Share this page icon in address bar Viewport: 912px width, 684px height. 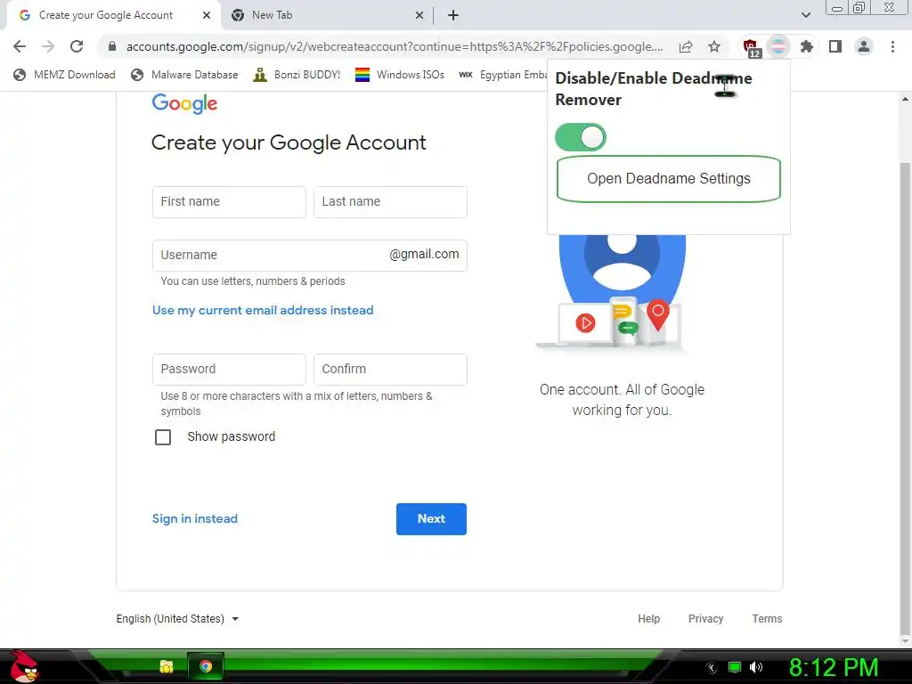pyautogui.click(x=686, y=46)
